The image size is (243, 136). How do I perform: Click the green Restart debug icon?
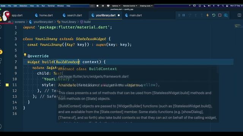coord(214,15)
